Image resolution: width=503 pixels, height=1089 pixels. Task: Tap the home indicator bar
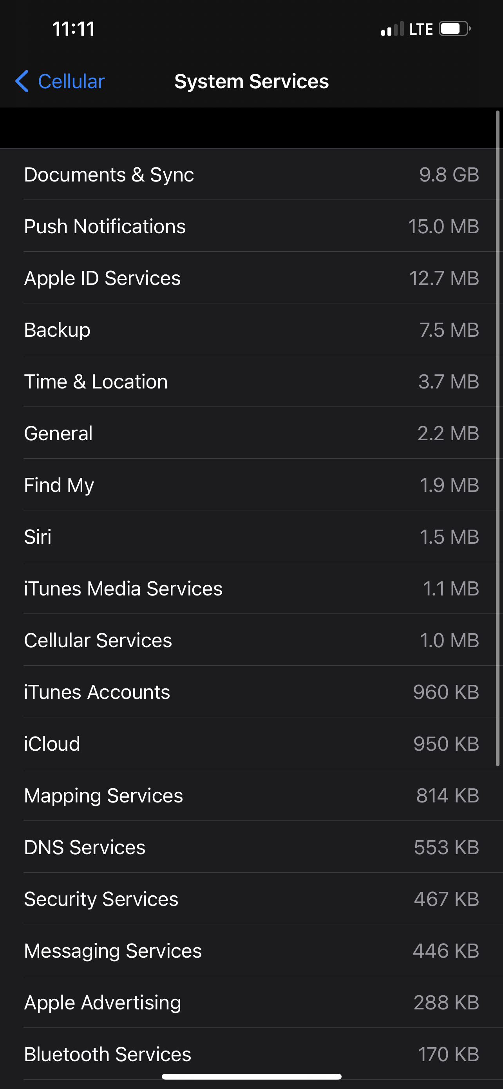[251, 1076]
